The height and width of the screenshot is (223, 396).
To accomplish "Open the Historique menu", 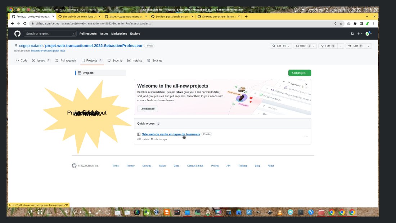I will (72, 10).
